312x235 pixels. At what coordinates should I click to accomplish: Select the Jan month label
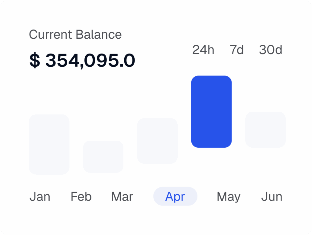tap(40, 197)
